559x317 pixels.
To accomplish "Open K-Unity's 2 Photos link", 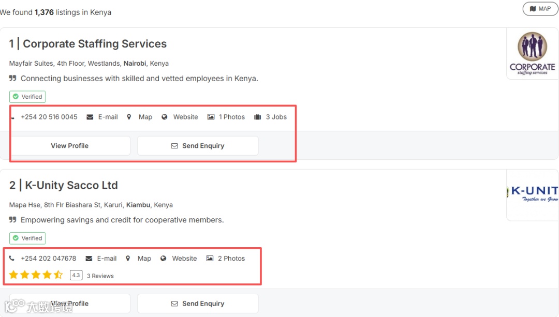I will (231, 259).
